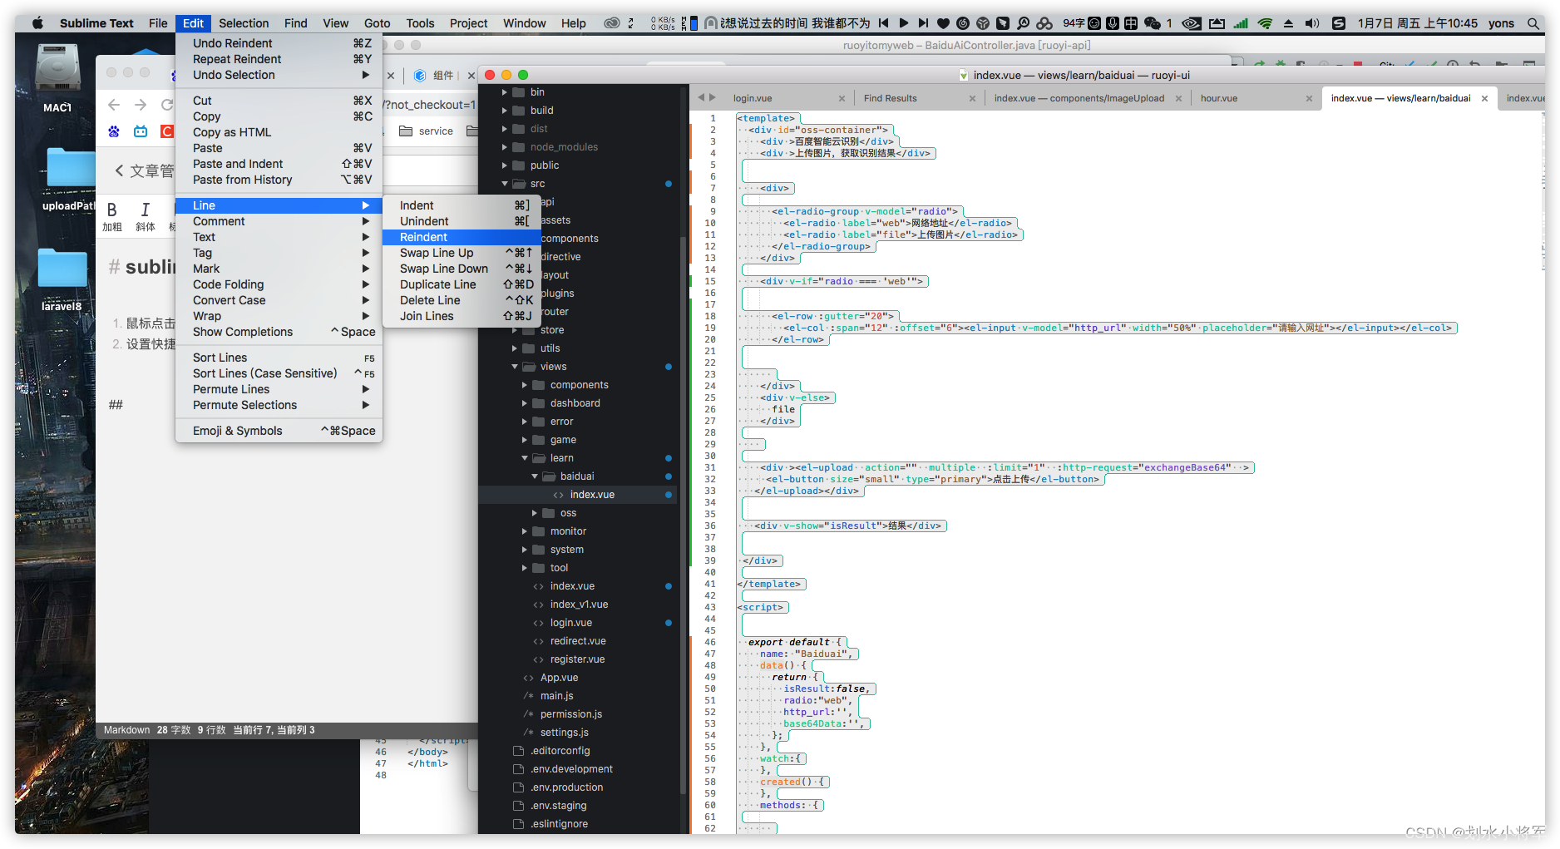Viewport: 1560px width, 849px height.
Task: Switch to the Find Results tab
Action: click(x=890, y=98)
